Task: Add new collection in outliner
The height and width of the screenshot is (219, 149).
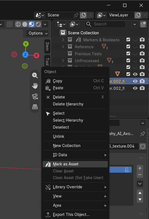Action: pyautogui.click(x=143, y=24)
